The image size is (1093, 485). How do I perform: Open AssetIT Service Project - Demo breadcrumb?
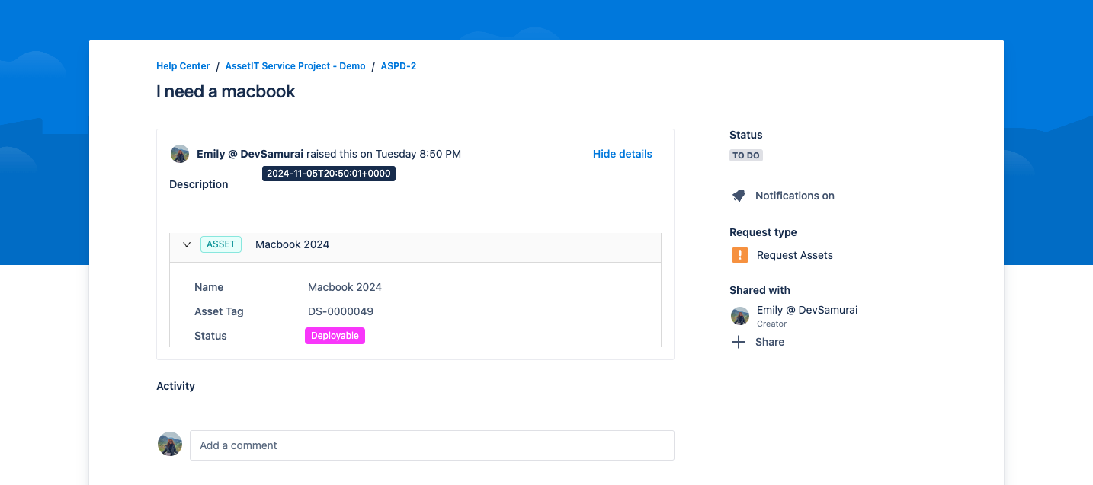point(295,66)
